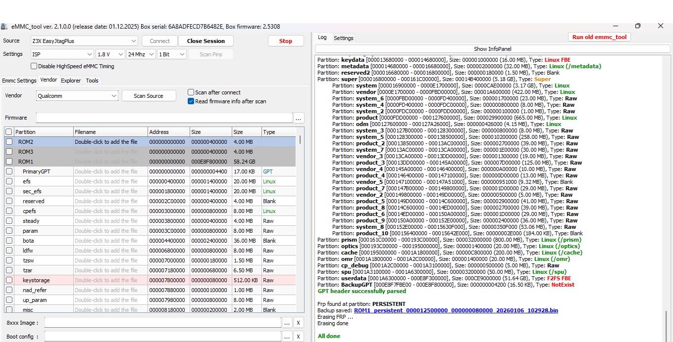The height and width of the screenshot is (342, 673).
Task: Enable Disable HighSpeed eMMC Timing checkbox
Action: point(34,66)
